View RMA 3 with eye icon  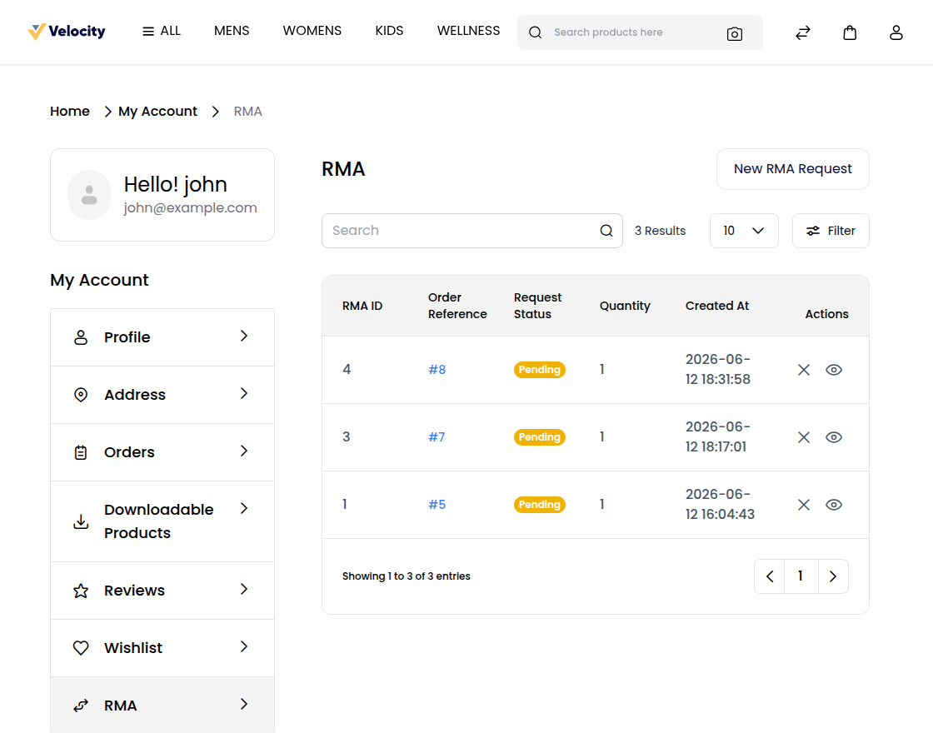[834, 437]
